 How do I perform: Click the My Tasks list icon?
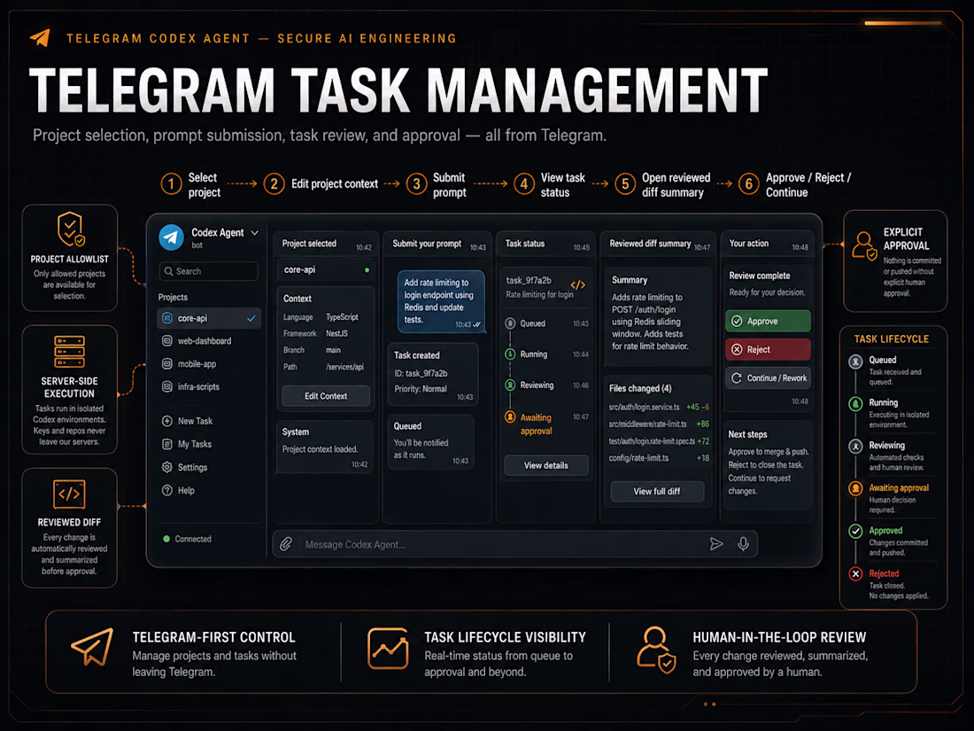click(x=167, y=444)
